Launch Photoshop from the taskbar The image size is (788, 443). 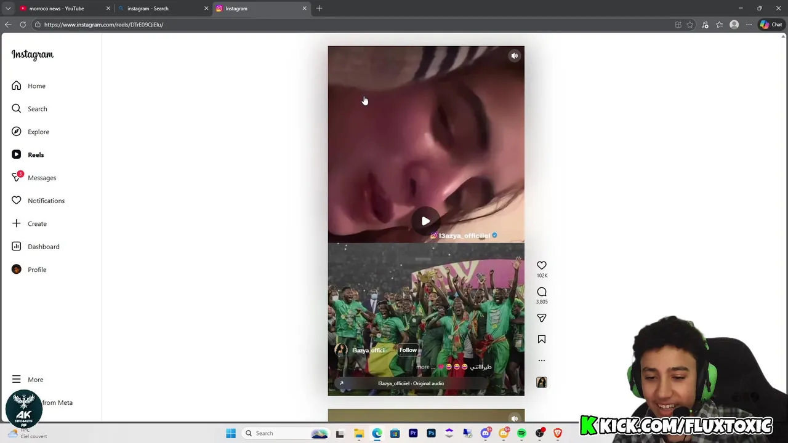431,433
